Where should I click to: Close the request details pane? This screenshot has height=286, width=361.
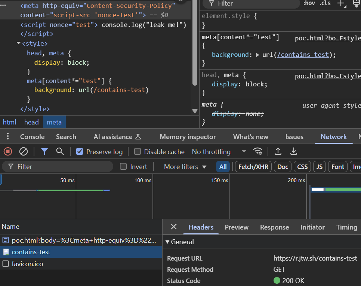pyautogui.click(x=174, y=227)
